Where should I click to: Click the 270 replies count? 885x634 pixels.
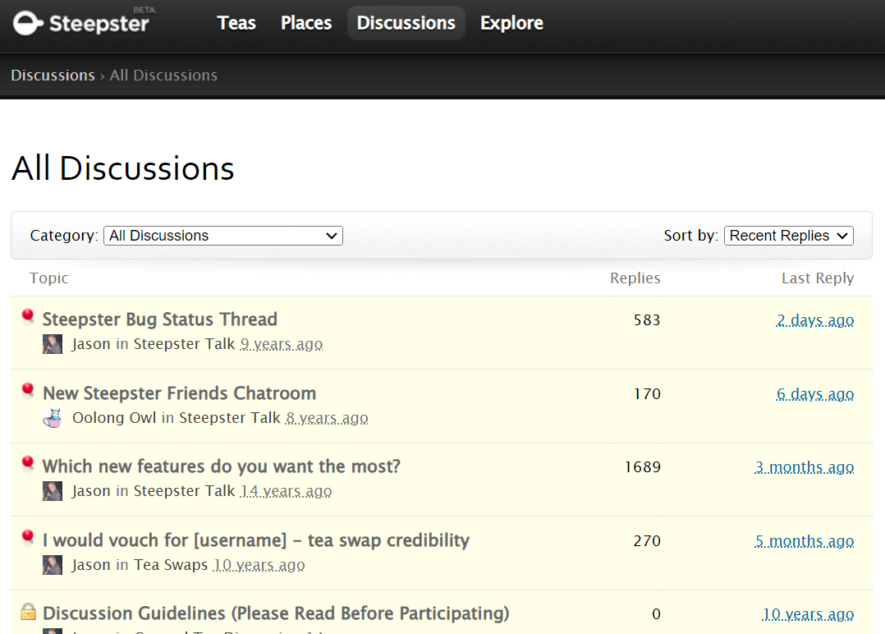[647, 541]
